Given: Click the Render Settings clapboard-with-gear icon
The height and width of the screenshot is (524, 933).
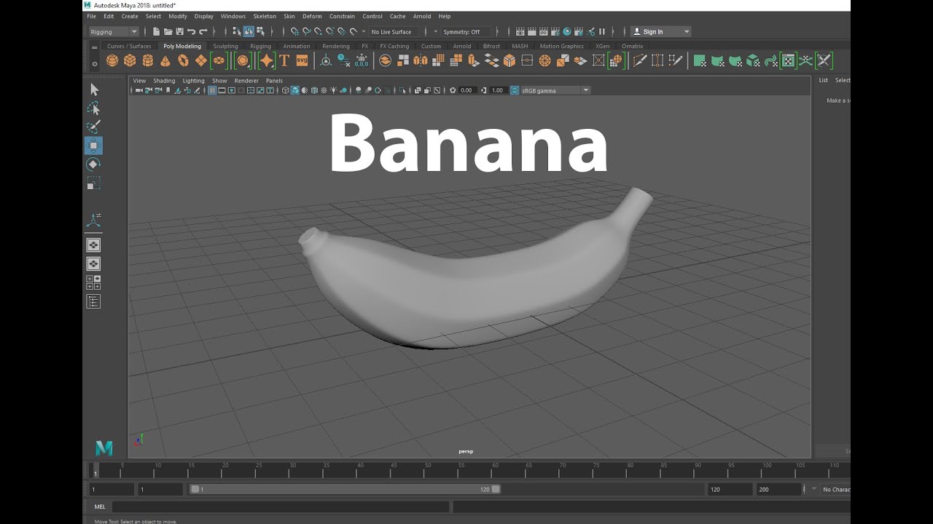Looking at the screenshot, I should click(x=555, y=31).
